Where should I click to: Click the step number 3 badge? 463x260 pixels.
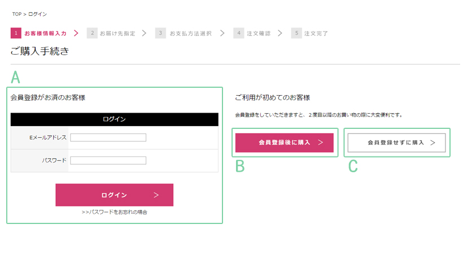click(160, 33)
